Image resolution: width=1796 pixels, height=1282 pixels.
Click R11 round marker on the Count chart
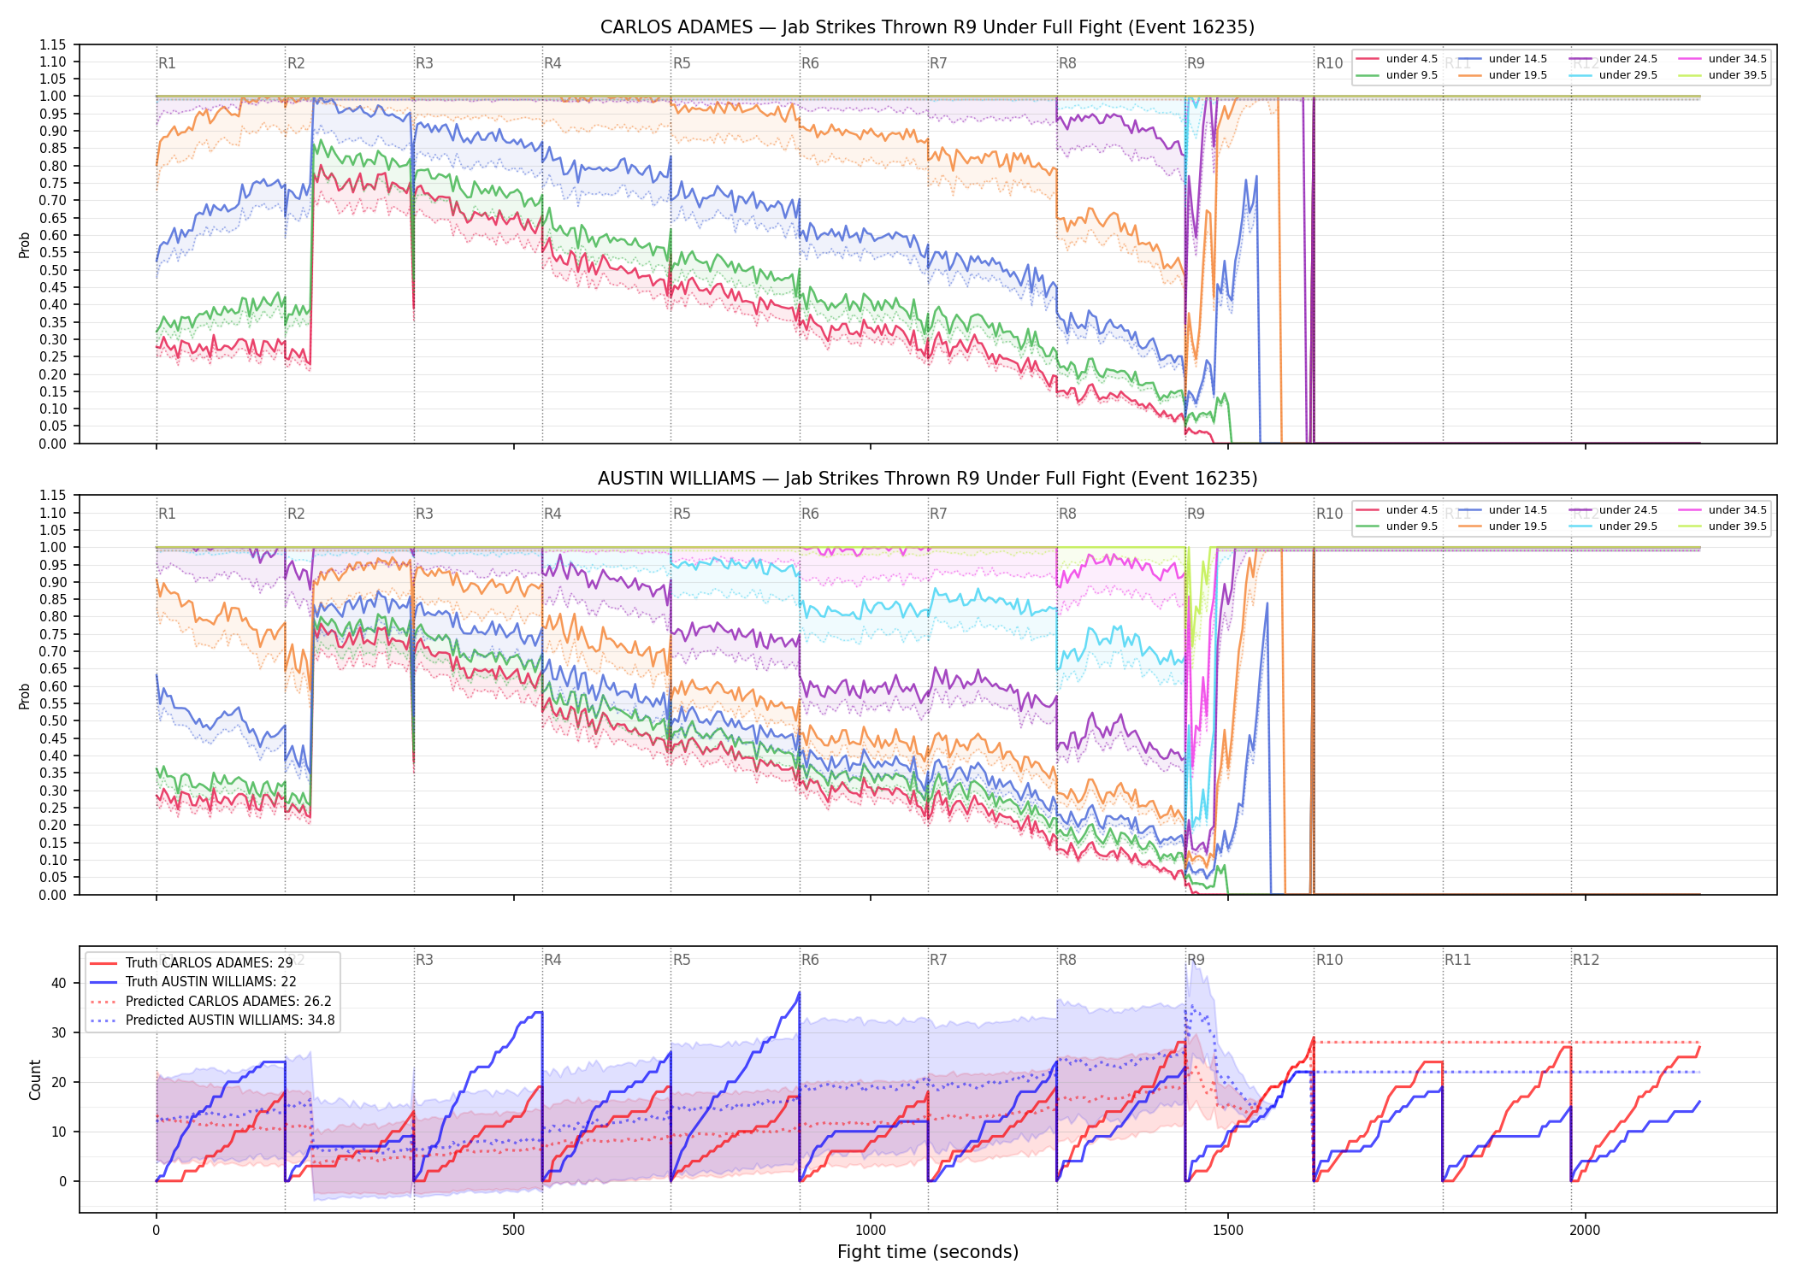pos(1458,960)
